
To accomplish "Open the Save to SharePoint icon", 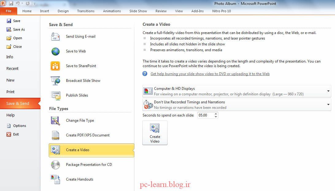I will [56, 66].
